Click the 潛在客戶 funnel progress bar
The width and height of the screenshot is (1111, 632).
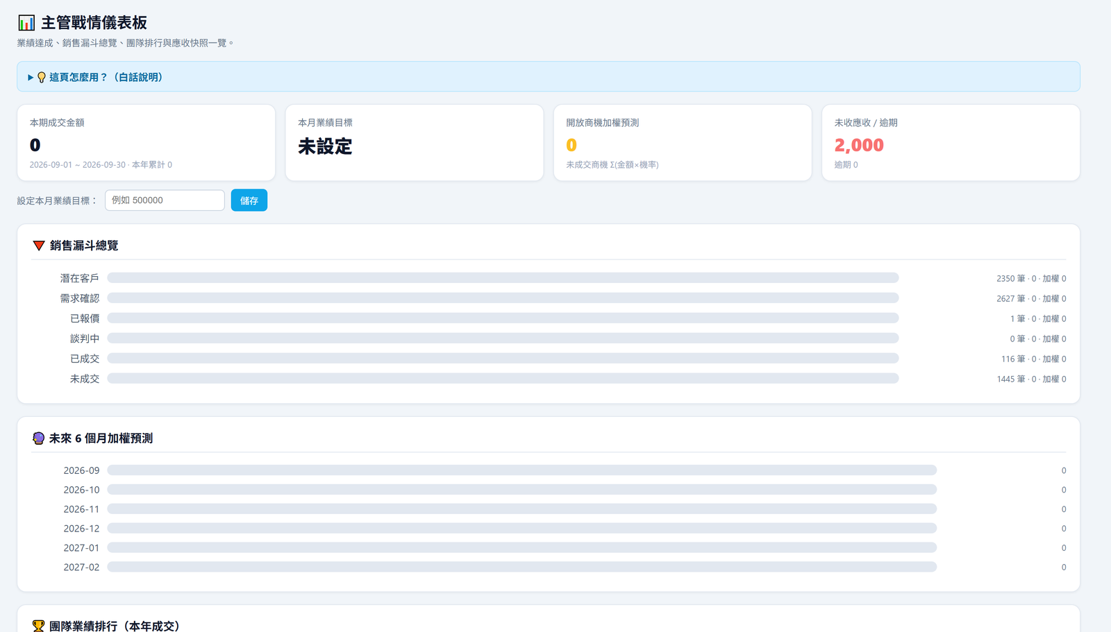503,277
